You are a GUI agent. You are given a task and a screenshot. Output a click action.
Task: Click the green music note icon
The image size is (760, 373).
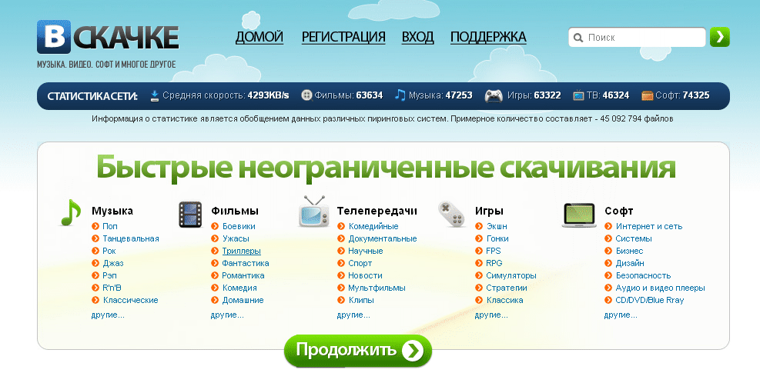click(71, 213)
